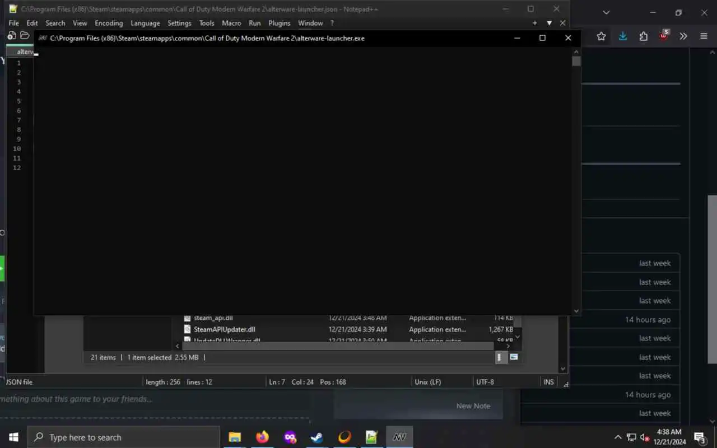Open the Notepad++ document list dropdown arrow
The image size is (717, 448).
coord(549,23)
